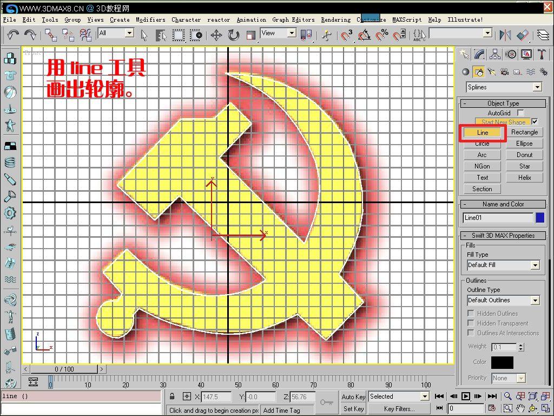Select the Cameras category icon
Image resolution: width=554 pixels, height=416 pixels.
[x=505, y=72]
